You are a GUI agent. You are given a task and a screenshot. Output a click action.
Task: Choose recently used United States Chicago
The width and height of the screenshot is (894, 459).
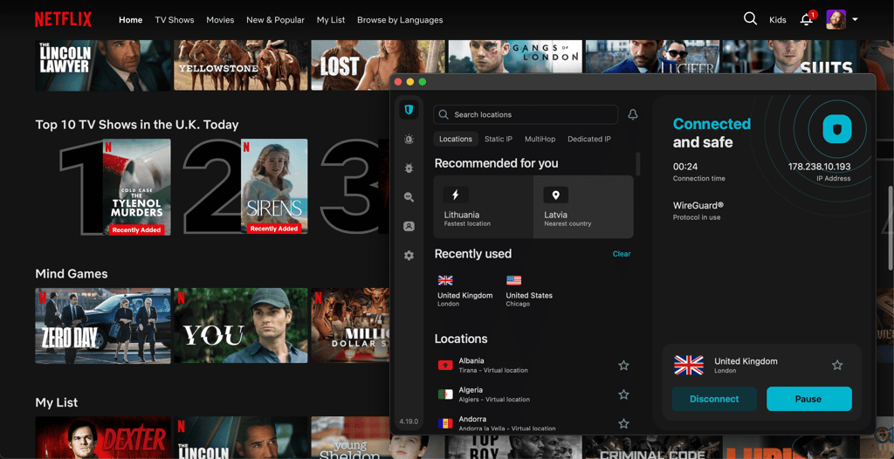click(528, 291)
